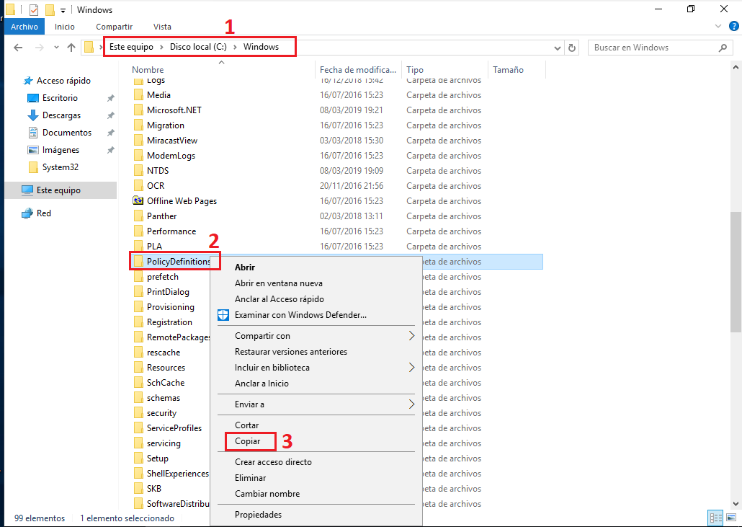The height and width of the screenshot is (527, 742).
Task: Click the blue help icon
Action: click(736, 26)
